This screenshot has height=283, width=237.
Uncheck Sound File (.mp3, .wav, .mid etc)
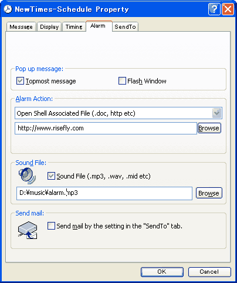(51, 176)
